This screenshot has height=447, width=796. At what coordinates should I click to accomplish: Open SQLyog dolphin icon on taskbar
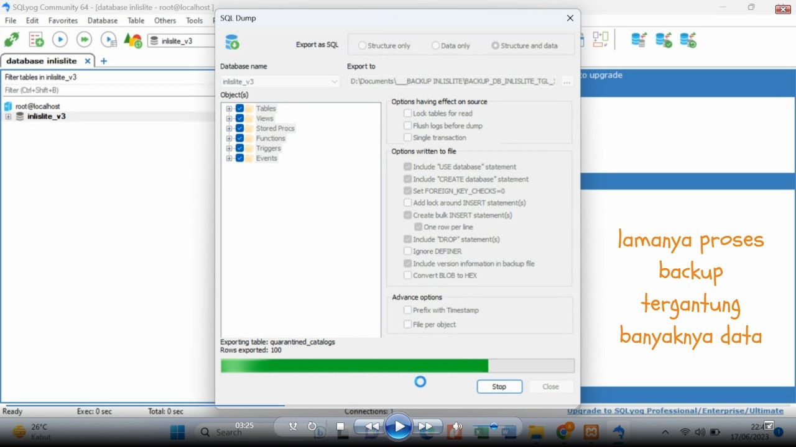click(x=618, y=431)
